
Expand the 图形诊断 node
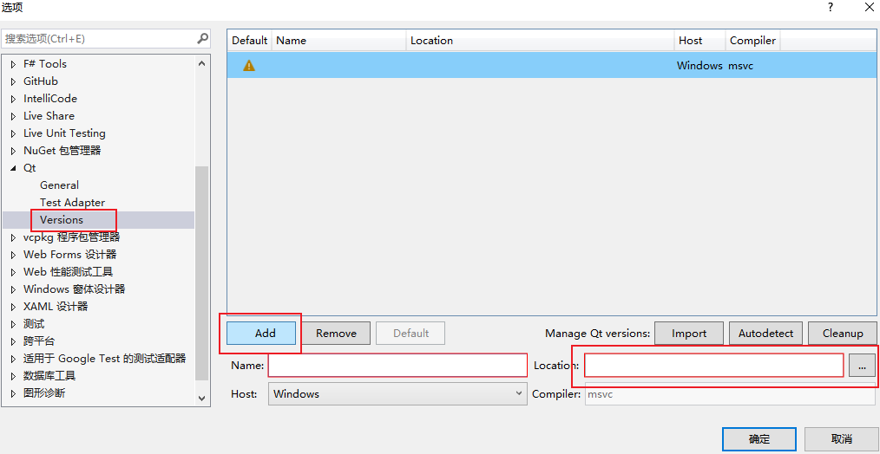(14, 393)
